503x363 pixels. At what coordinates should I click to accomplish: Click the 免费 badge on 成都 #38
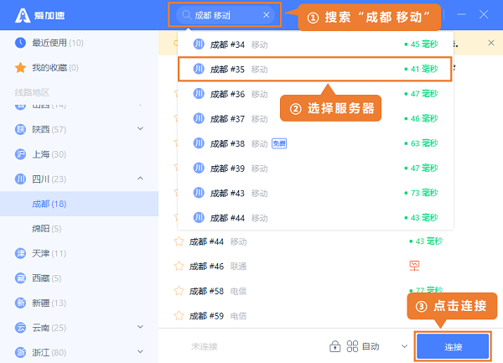[279, 143]
